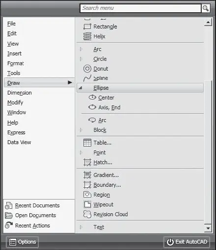Screen dimensions: 216x250
Task: Choose the Ellipse Center option icon
Action: pyautogui.click(x=92, y=98)
